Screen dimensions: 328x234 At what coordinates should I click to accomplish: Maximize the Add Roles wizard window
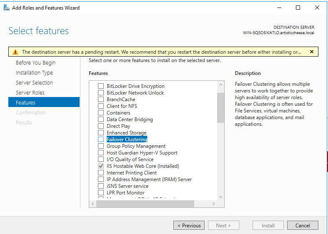click(x=298, y=7)
